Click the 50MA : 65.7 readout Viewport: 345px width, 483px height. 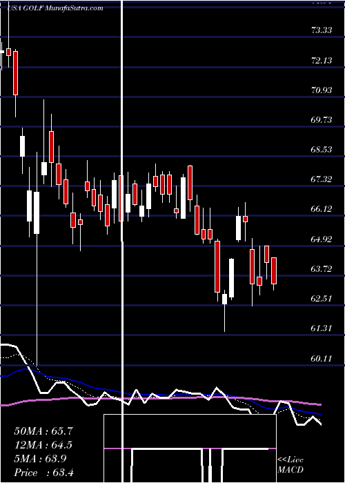pos(43,431)
